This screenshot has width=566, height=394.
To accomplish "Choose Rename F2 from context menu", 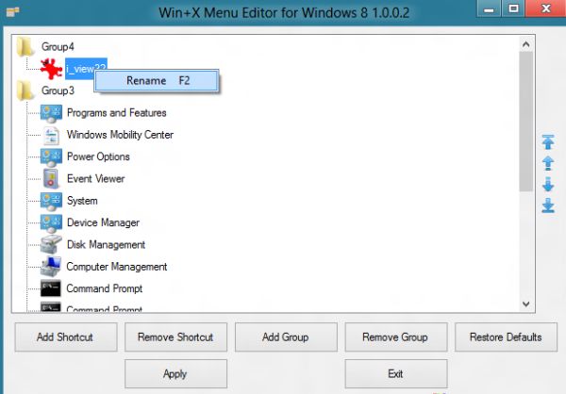I will [157, 80].
